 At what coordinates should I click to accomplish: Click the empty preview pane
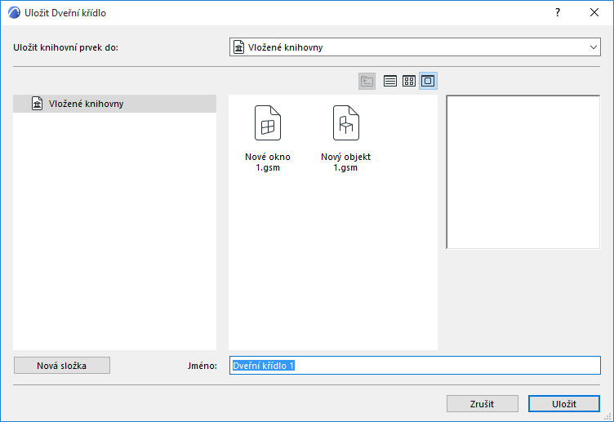[x=523, y=172]
